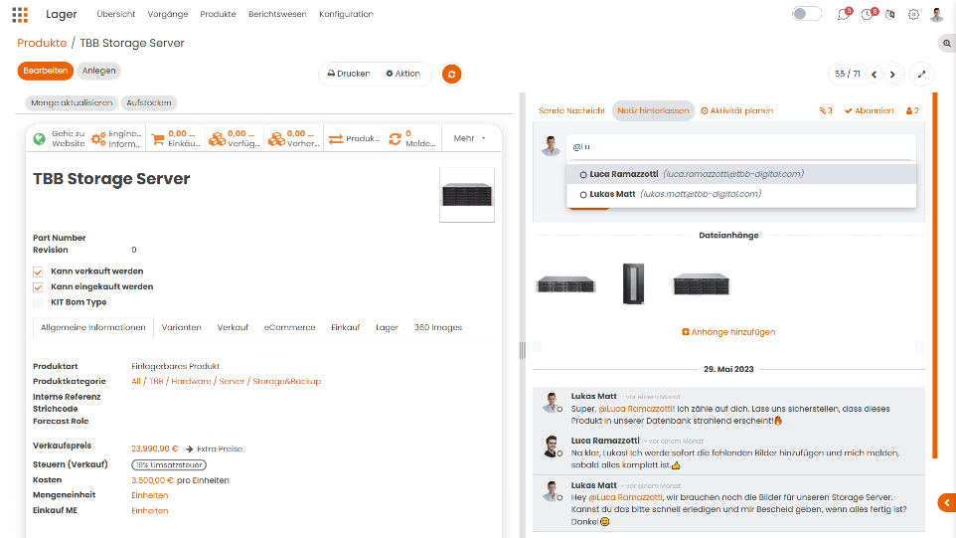The image size is (956, 538).
Task: Click the panel divider handle
Action: (x=522, y=350)
